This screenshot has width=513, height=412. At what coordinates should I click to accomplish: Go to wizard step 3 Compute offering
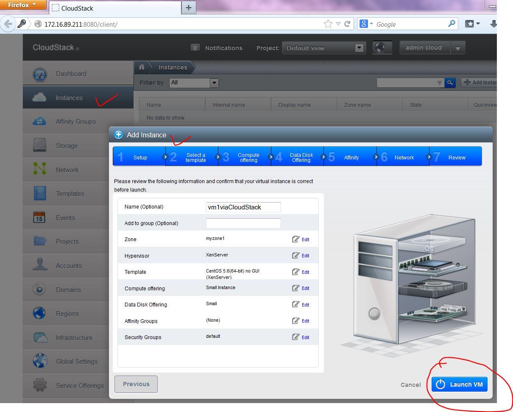tap(245, 156)
